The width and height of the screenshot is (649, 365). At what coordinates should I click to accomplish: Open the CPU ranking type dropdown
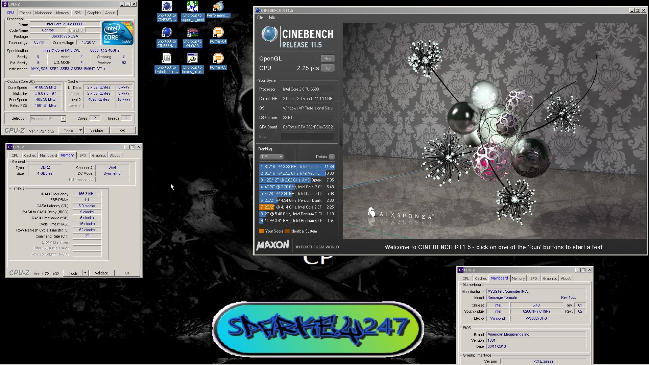click(x=271, y=157)
